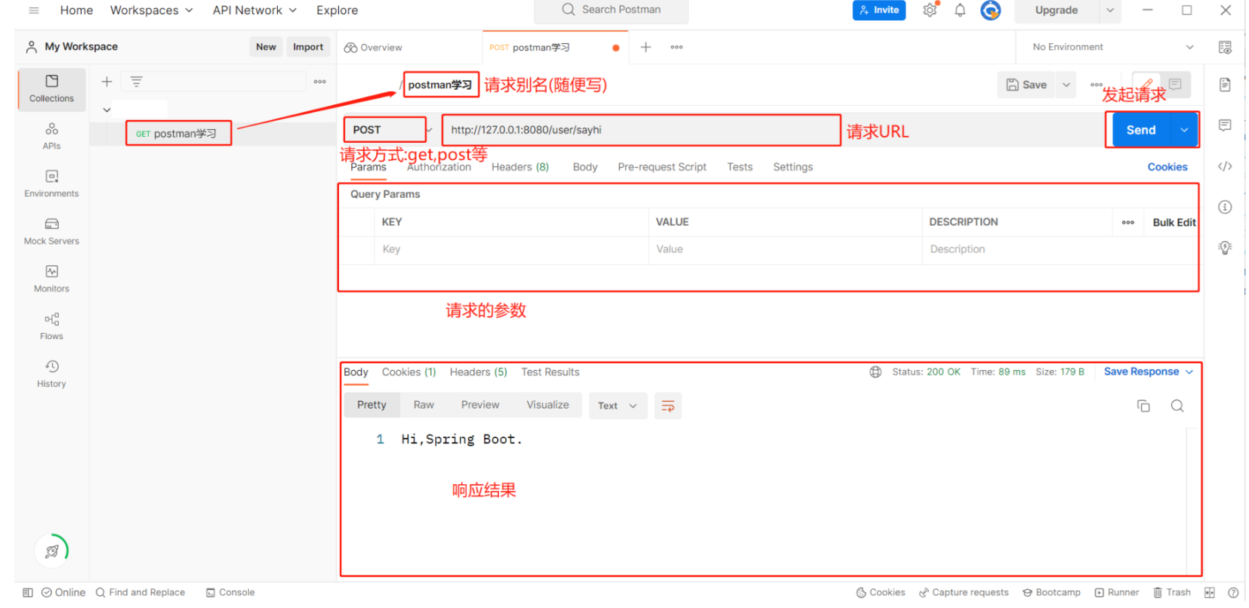This screenshot has width=1249, height=608.
Task: Open the settings gear icon
Action: coord(930,10)
